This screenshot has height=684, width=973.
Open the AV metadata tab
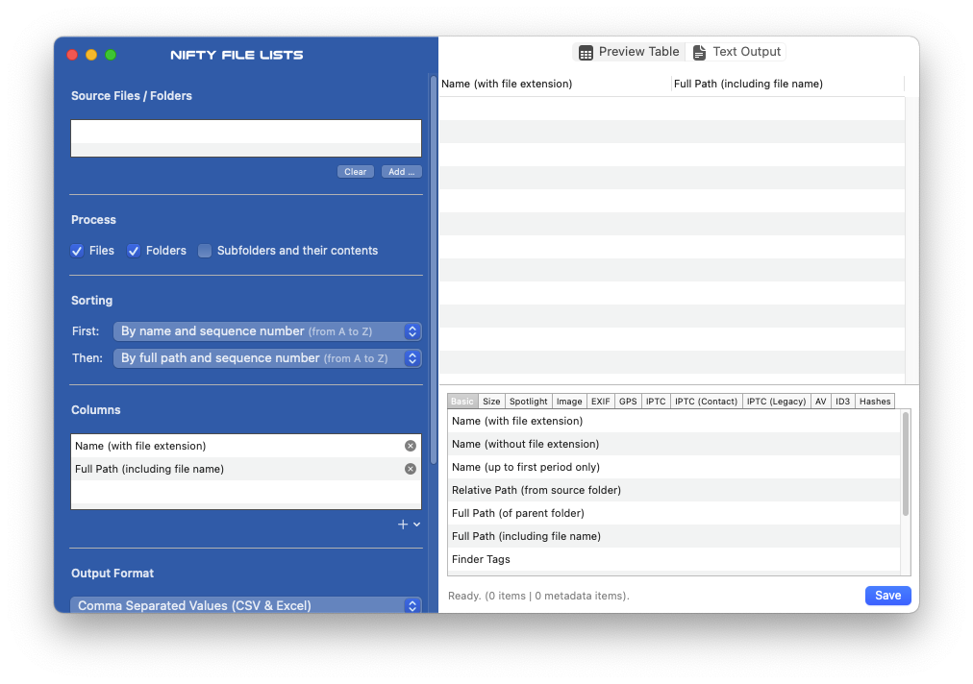[820, 402]
